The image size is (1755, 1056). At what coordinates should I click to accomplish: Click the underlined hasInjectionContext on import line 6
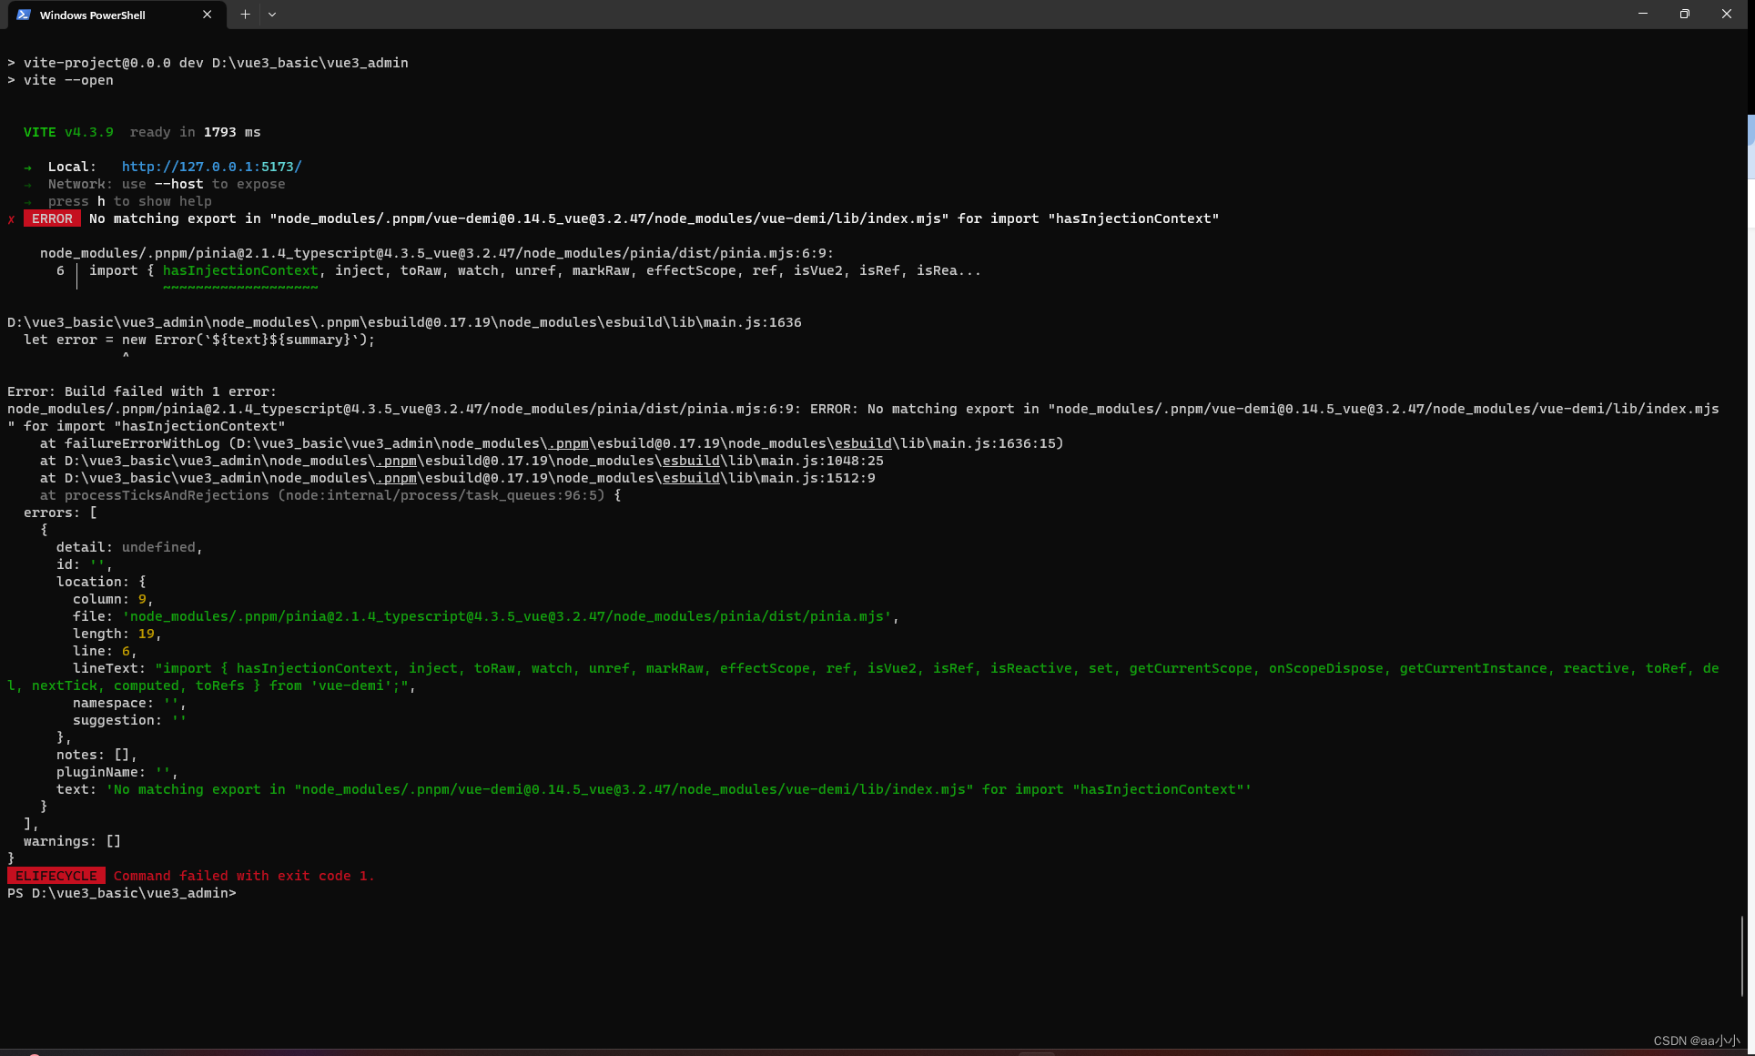[x=240, y=270]
